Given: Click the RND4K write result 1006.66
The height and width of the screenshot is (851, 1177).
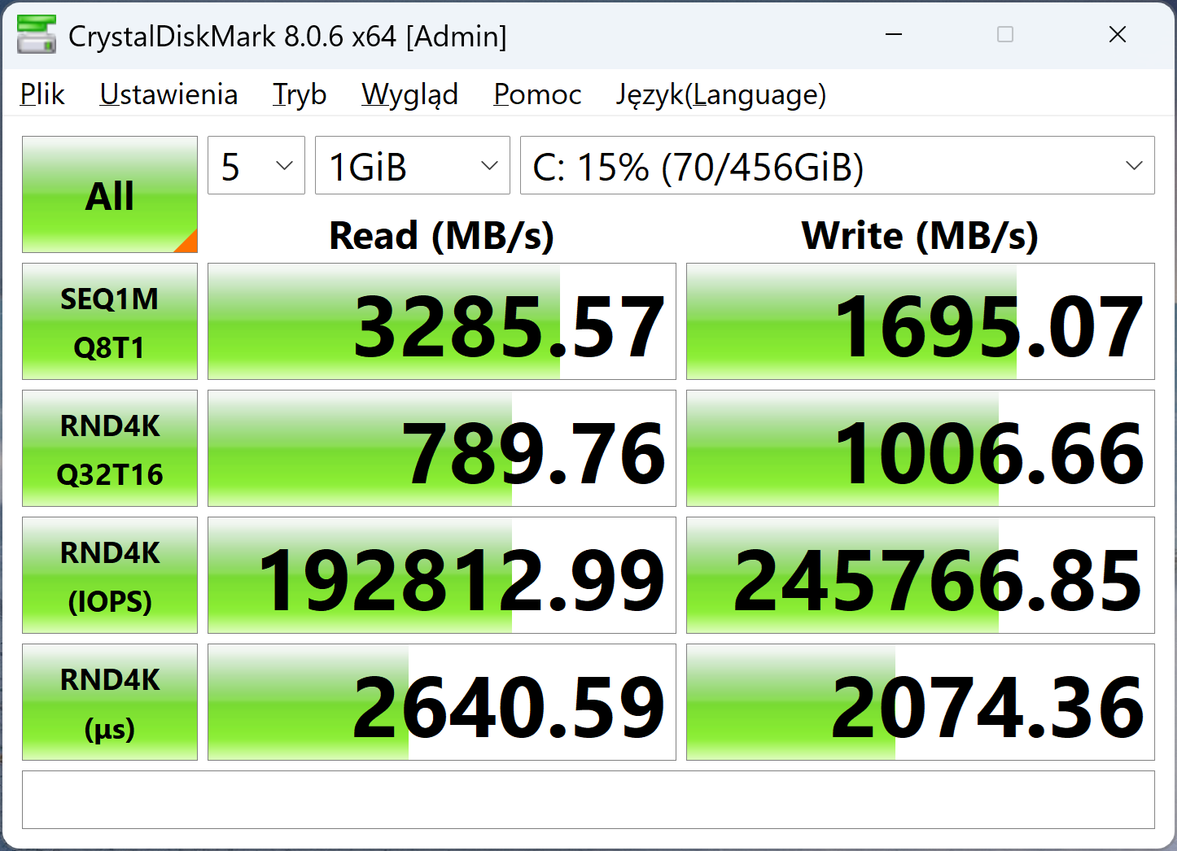Looking at the screenshot, I should point(920,449).
